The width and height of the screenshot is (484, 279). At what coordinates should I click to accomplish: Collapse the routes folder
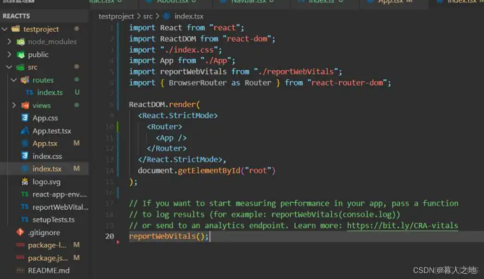[x=14, y=79]
